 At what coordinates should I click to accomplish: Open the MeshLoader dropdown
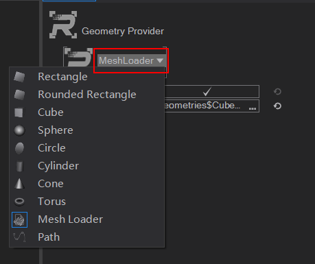coord(131,60)
